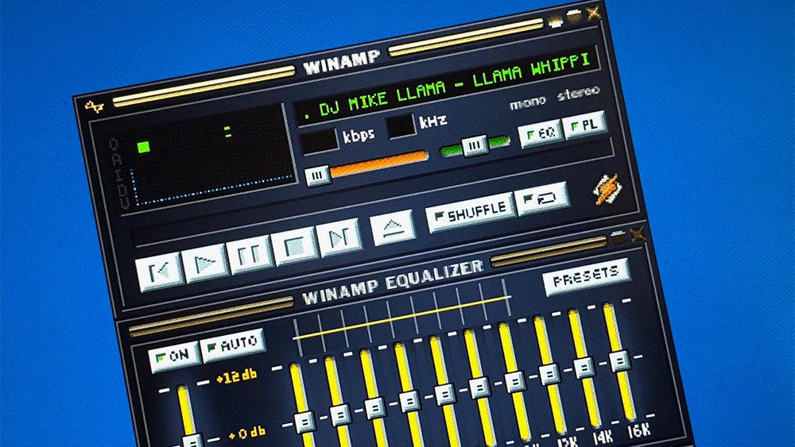Click the Previous track button
Image resolution: width=795 pixels, height=447 pixels.
[x=159, y=272]
